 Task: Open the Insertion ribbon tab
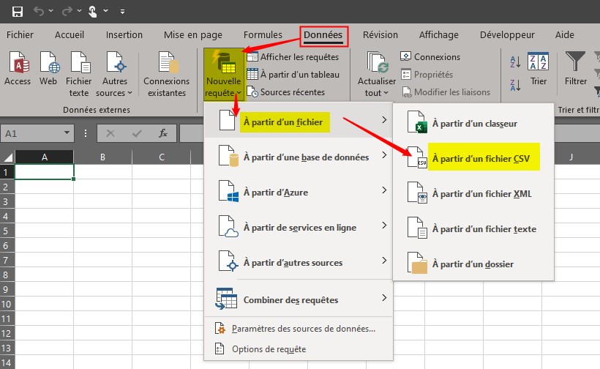[124, 34]
